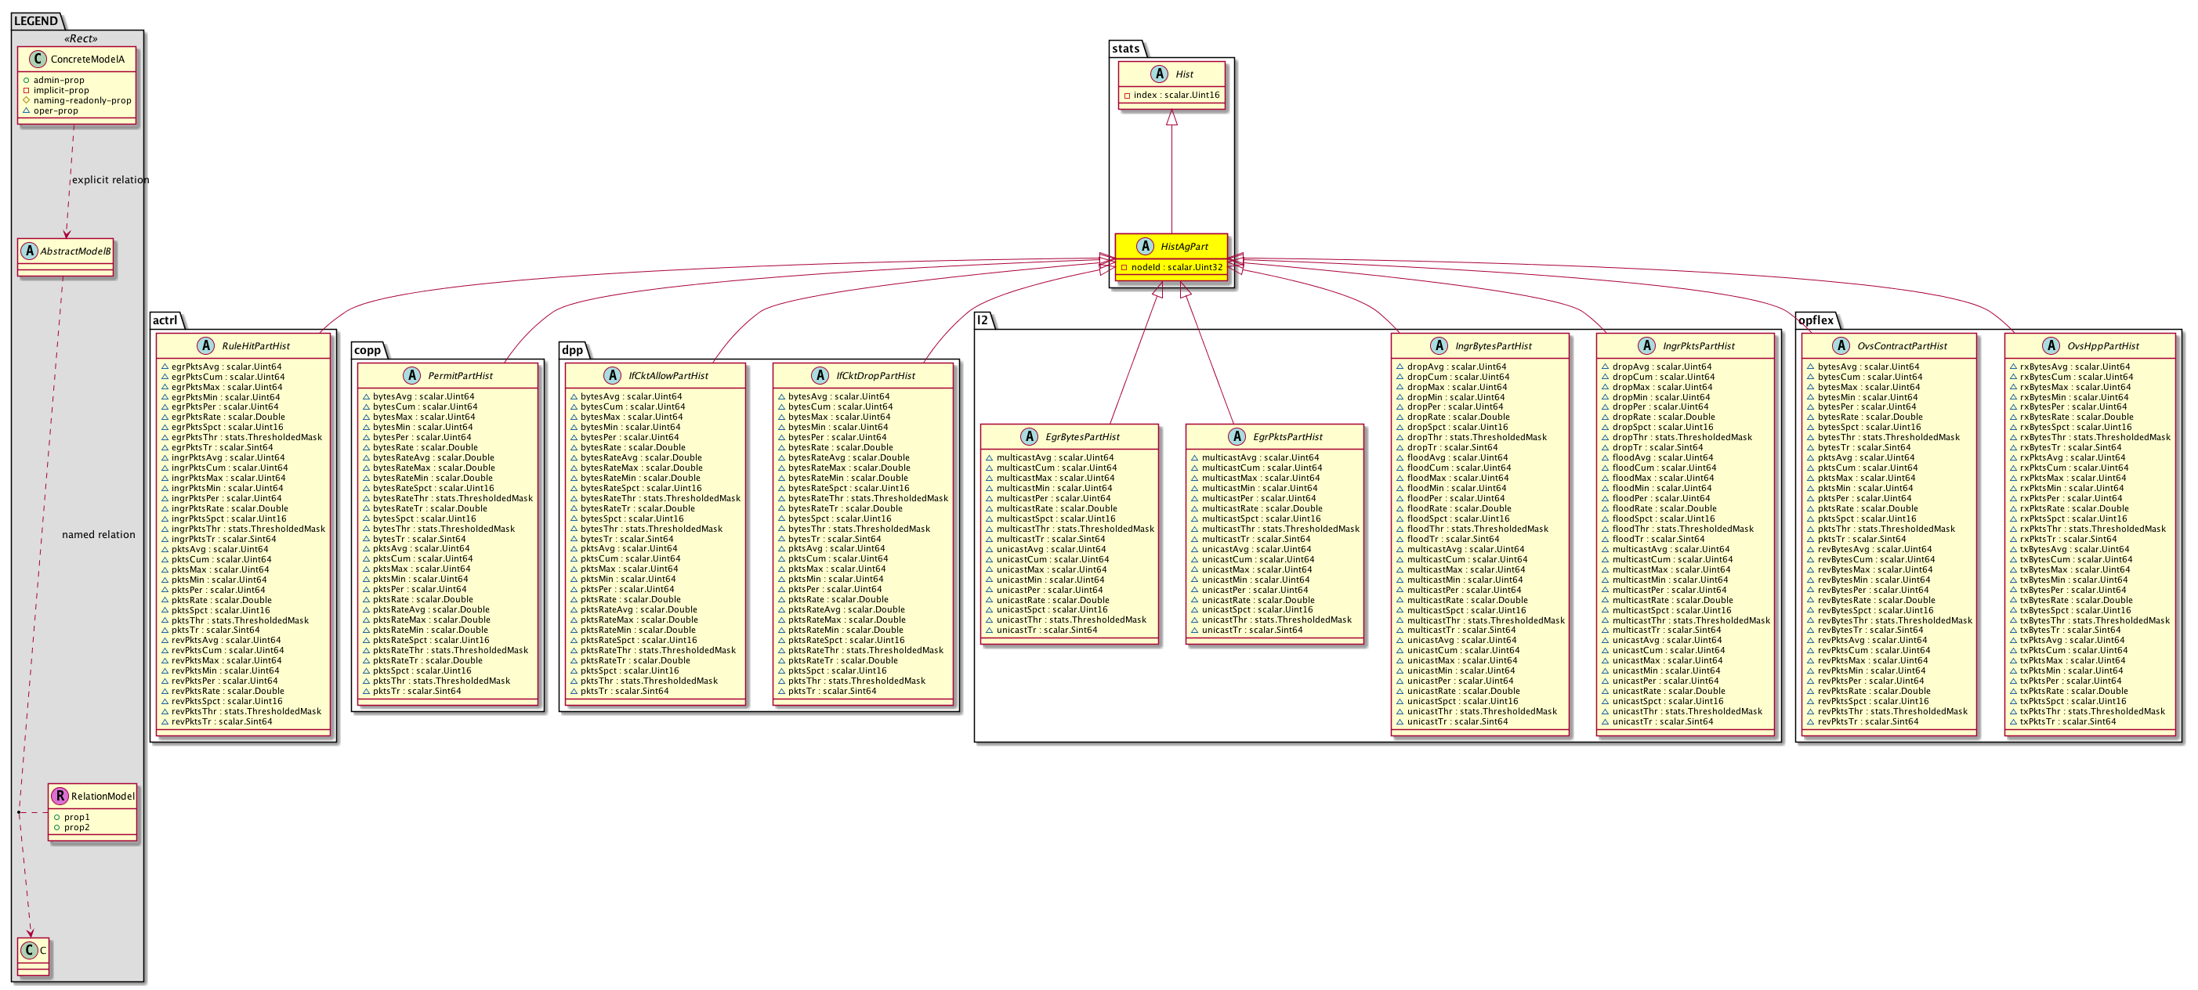
Task: Select the LEGEND package tab label
Action: pyautogui.click(x=36, y=20)
